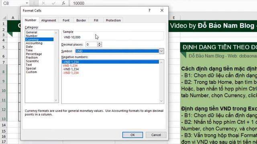Screen dimensions: 257x144
Task: Open the Insert Function fx icon
Action: [x=63, y=3]
